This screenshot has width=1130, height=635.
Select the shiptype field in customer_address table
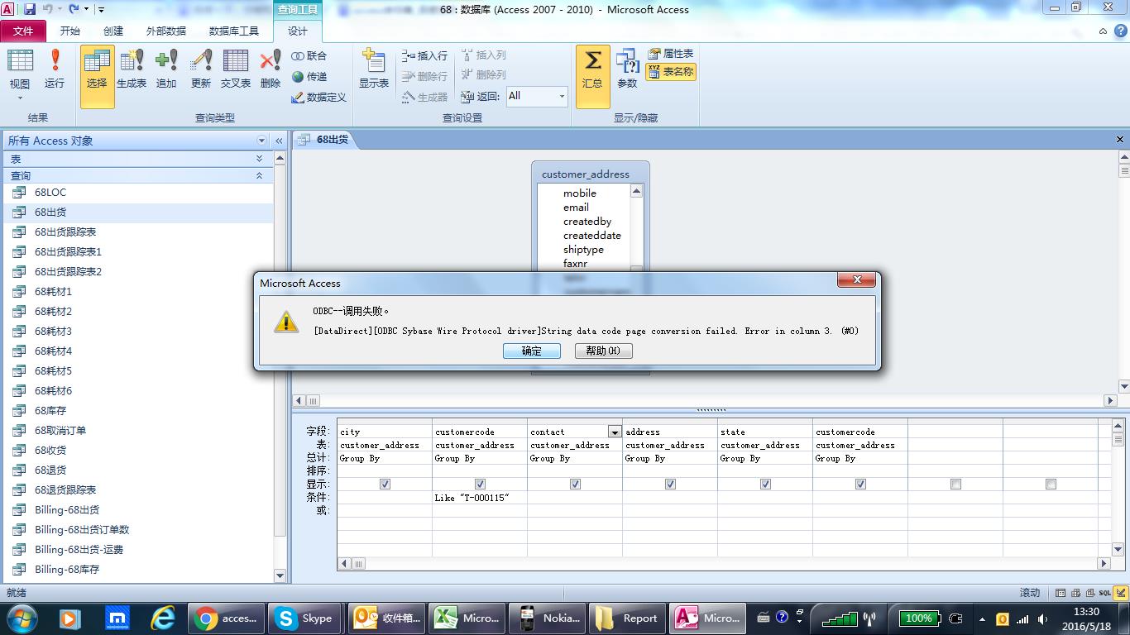point(583,250)
